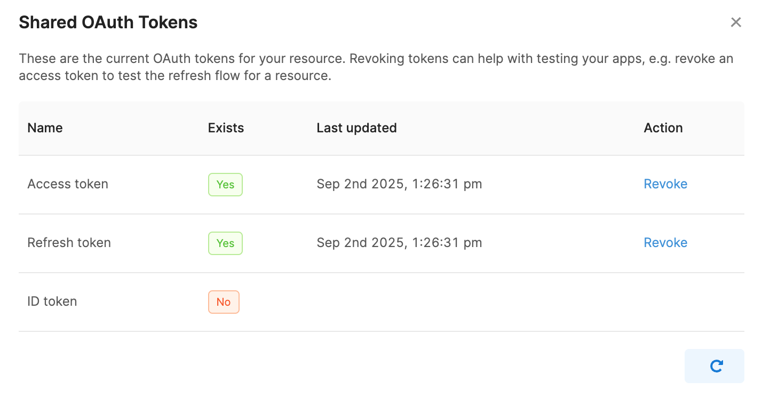Select the Refresh token row name

69,243
